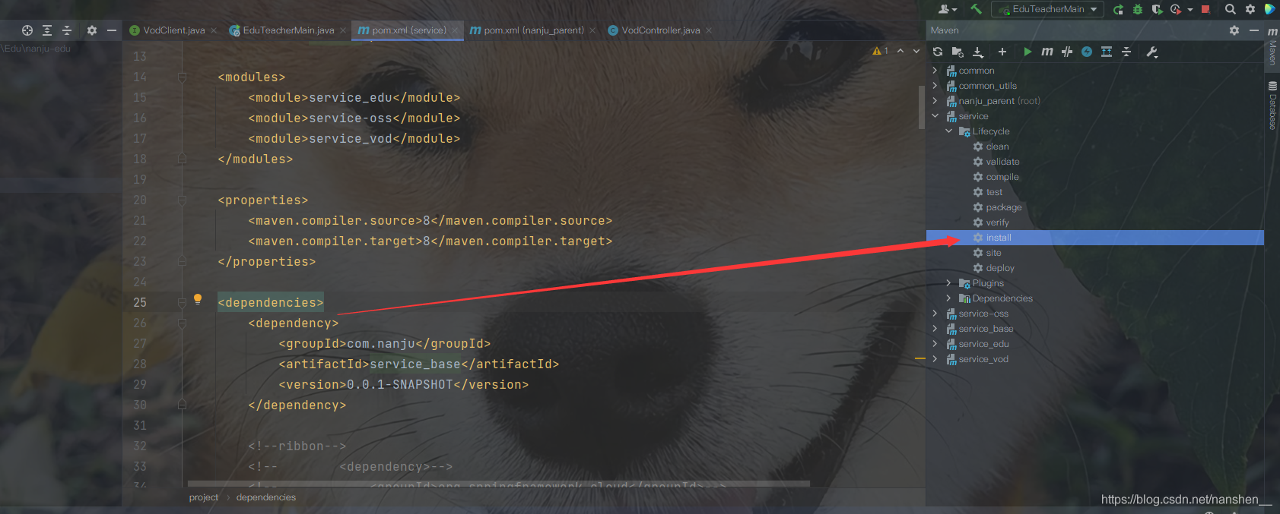Open the dropdown arrow beside Profiler icon

(1190, 10)
